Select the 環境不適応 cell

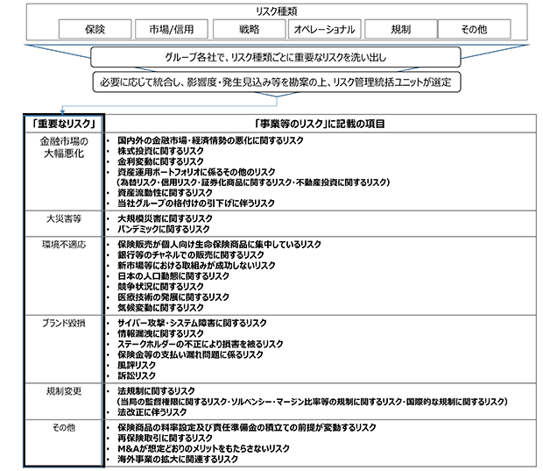pos(64,276)
